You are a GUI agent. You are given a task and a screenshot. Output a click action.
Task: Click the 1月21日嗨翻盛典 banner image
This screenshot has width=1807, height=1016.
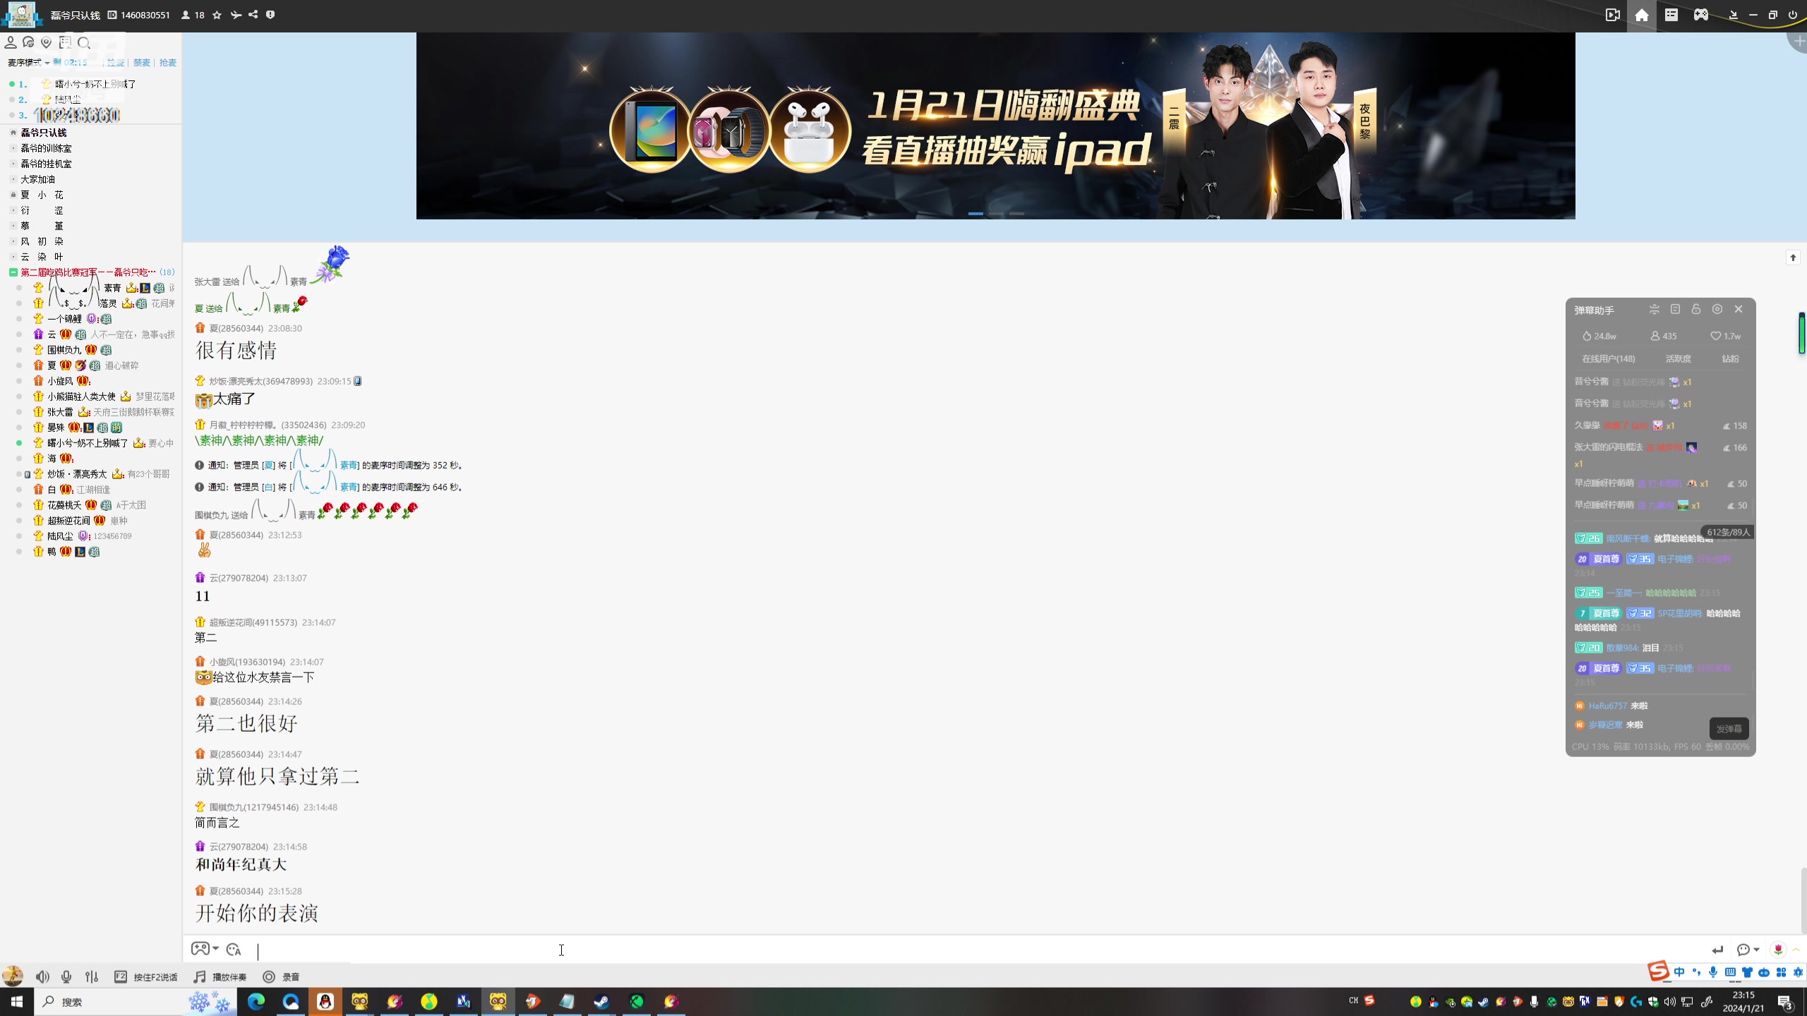995,126
